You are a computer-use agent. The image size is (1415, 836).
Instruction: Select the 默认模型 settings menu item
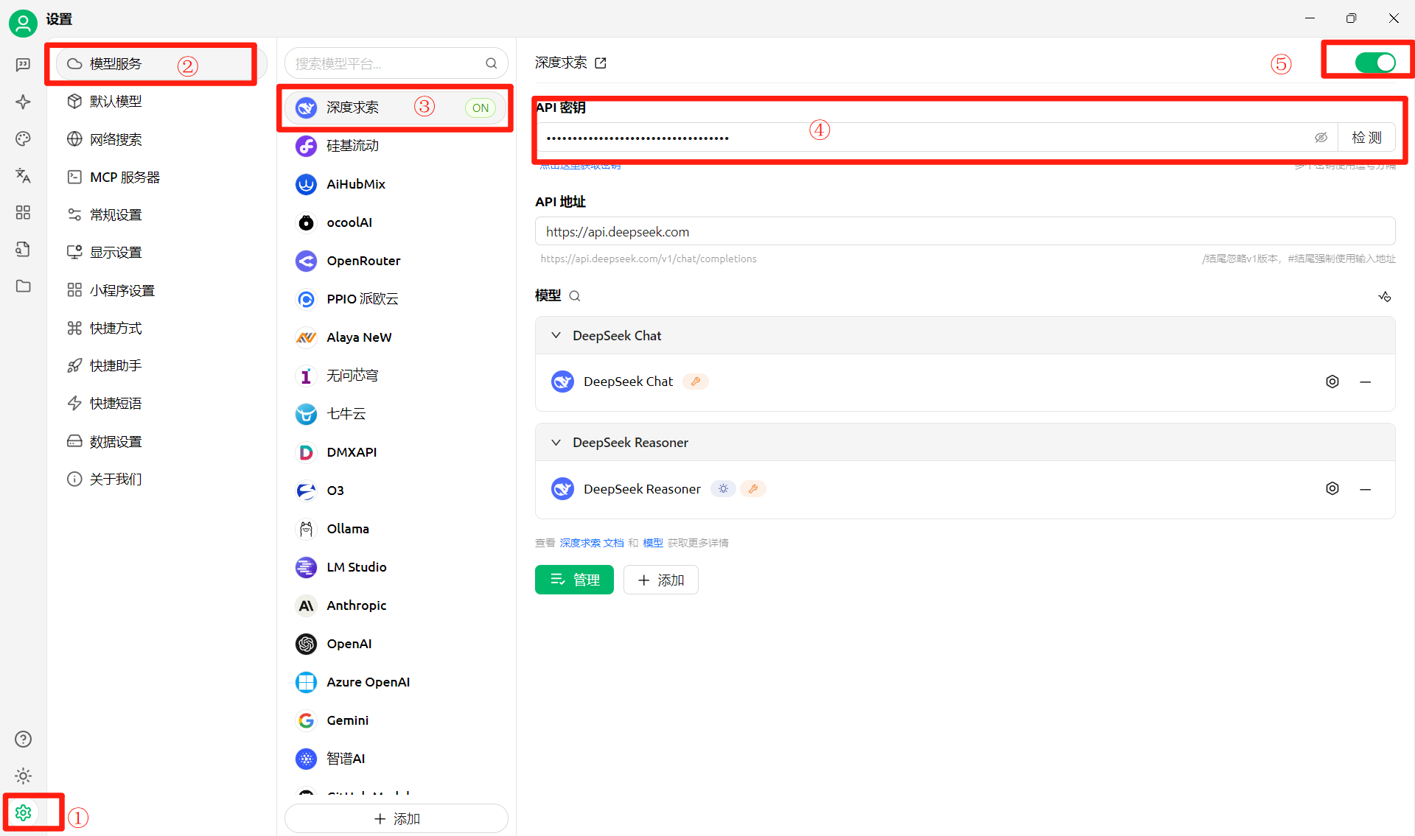click(x=116, y=102)
